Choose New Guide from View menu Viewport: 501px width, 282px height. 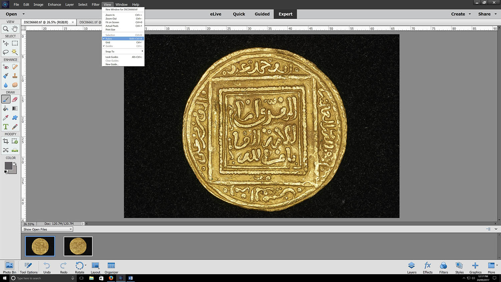click(x=123, y=64)
